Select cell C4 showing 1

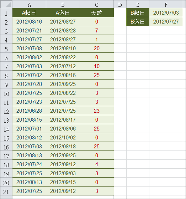[97, 40]
